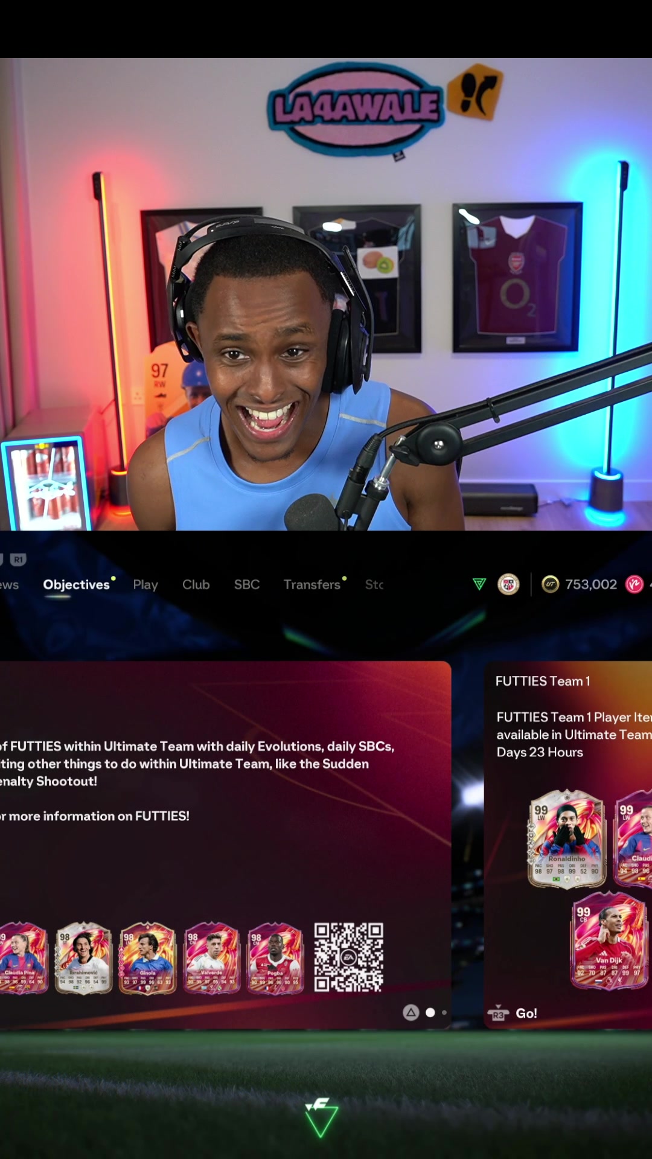
Task: Click the framed maroon O2 jersey
Action: point(517,277)
